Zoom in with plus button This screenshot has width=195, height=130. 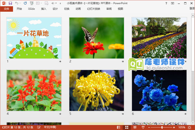(174, 127)
